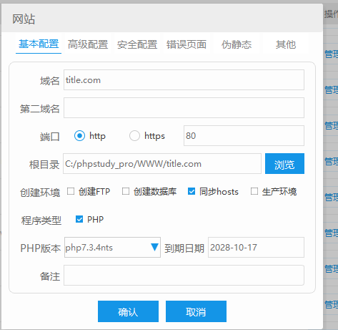Click the empty 第二域名 input field
The height and width of the screenshot is (330, 338).
(x=184, y=108)
